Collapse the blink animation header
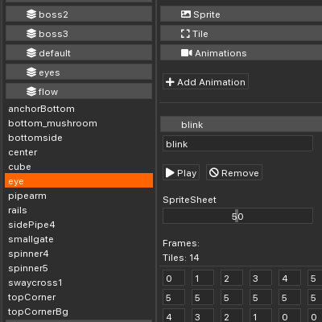Screen dimensions: 322x322 (241, 124)
